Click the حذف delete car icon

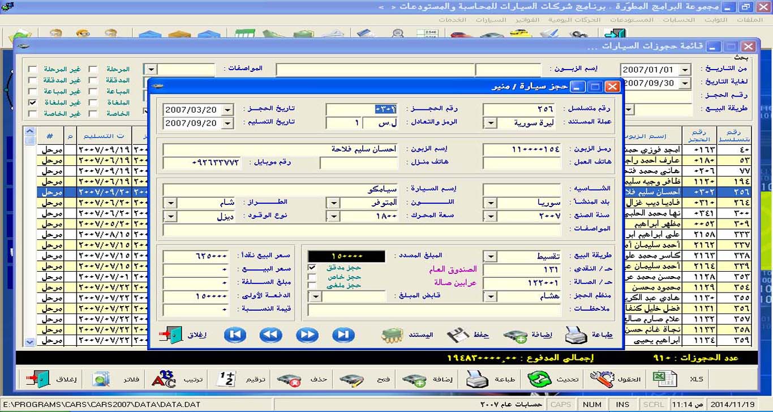[288, 380]
